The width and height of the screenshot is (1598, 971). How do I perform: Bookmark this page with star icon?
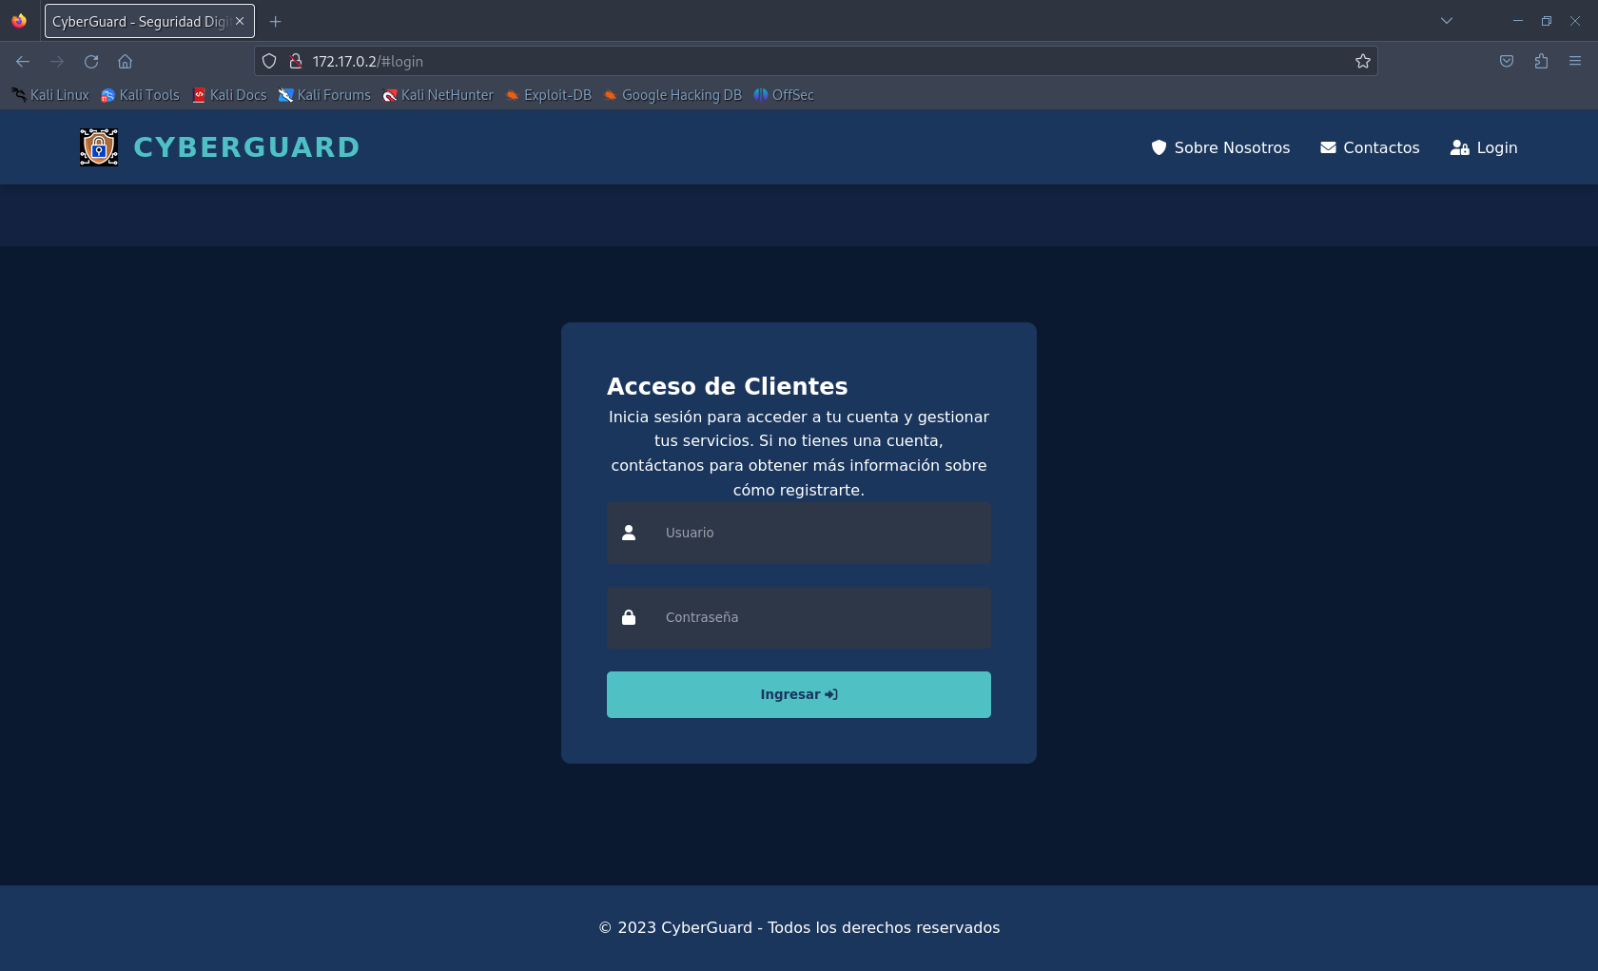(x=1363, y=61)
